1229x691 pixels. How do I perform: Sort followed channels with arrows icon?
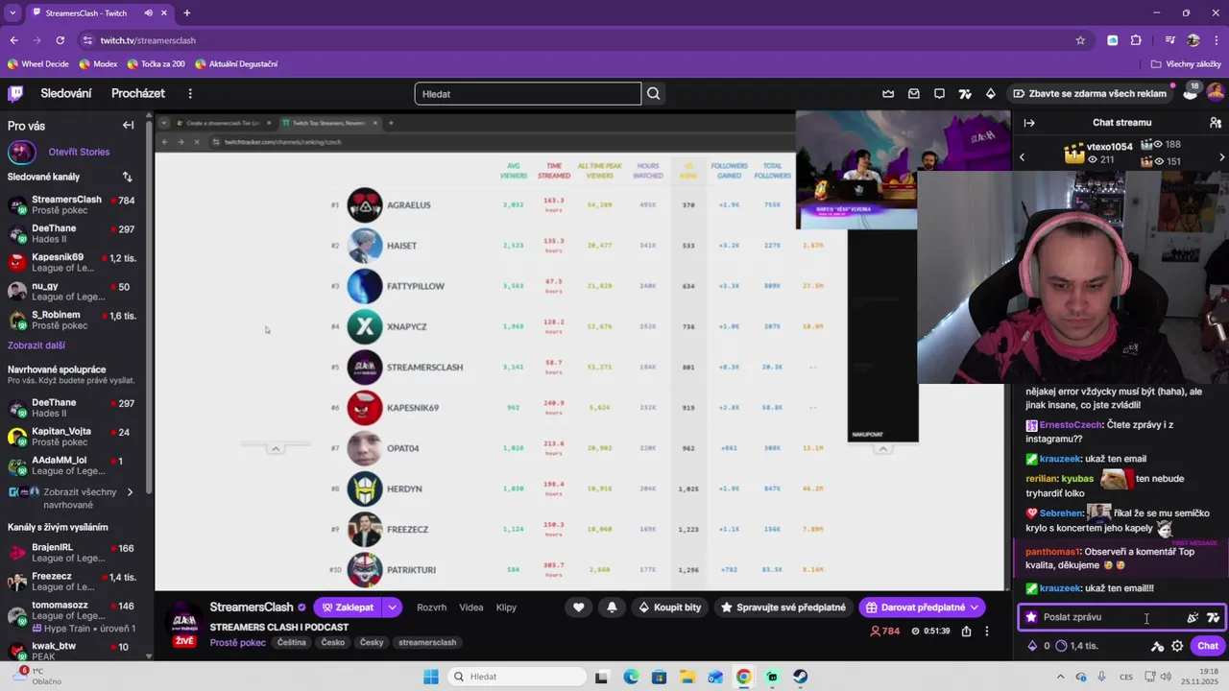128,177
